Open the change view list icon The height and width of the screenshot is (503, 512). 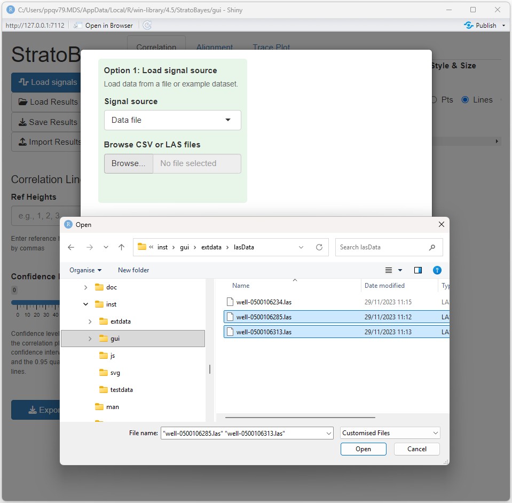pyautogui.click(x=389, y=270)
